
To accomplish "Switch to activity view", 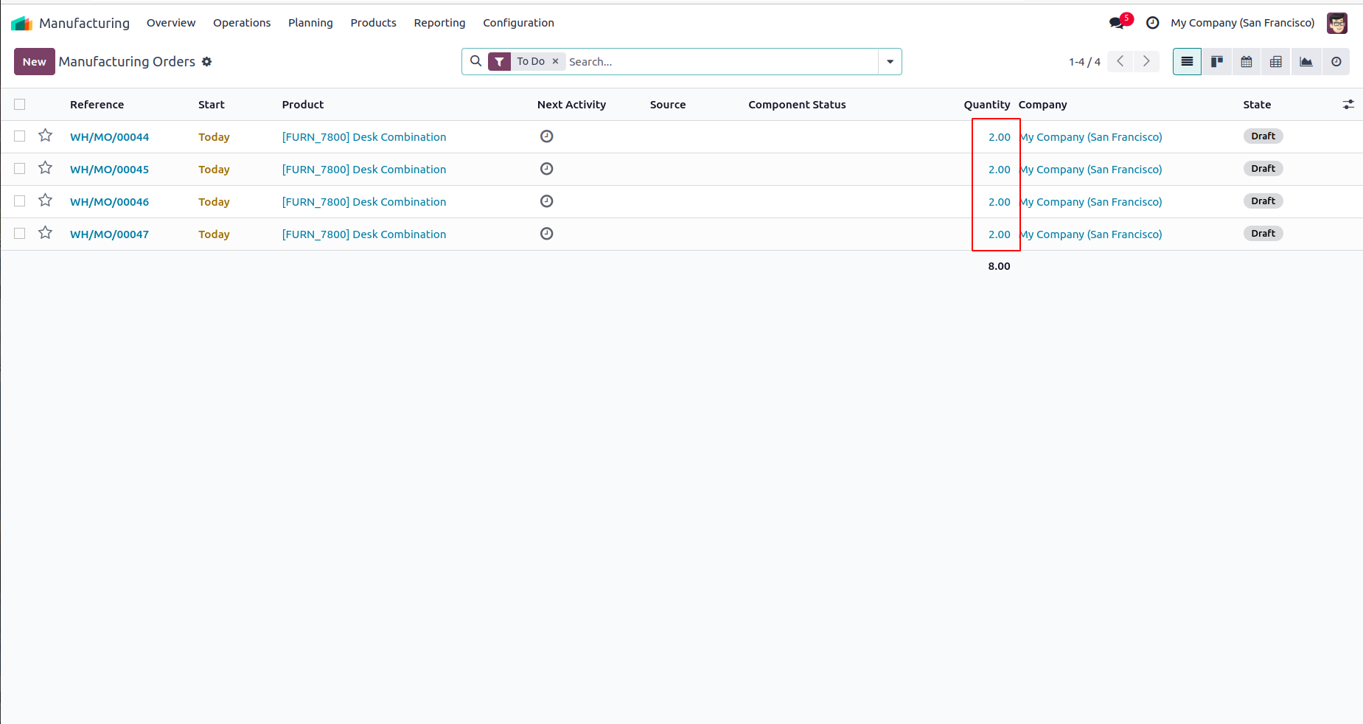I will (x=1336, y=62).
